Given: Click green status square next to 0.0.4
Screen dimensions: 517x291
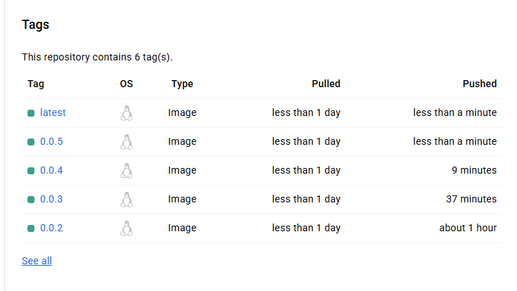Looking at the screenshot, I should tap(31, 171).
